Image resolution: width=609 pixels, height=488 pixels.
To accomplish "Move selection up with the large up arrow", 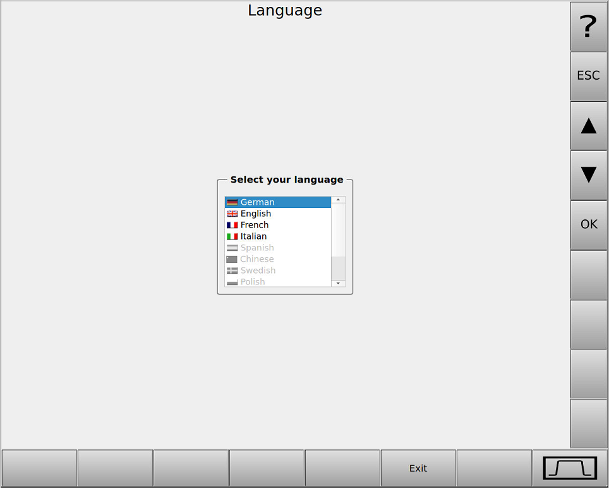I will coord(588,126).
